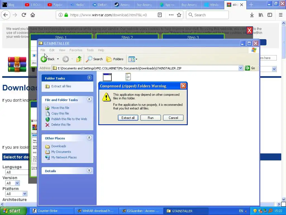Click the Go button next to address bar

[x=250, y=68]
